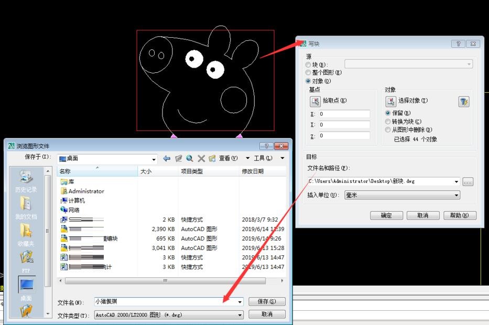The height and width of the screenshot is (325, 489).
Task: Click the sidebar scroll down arrow
Action: [x=48, y=314]
